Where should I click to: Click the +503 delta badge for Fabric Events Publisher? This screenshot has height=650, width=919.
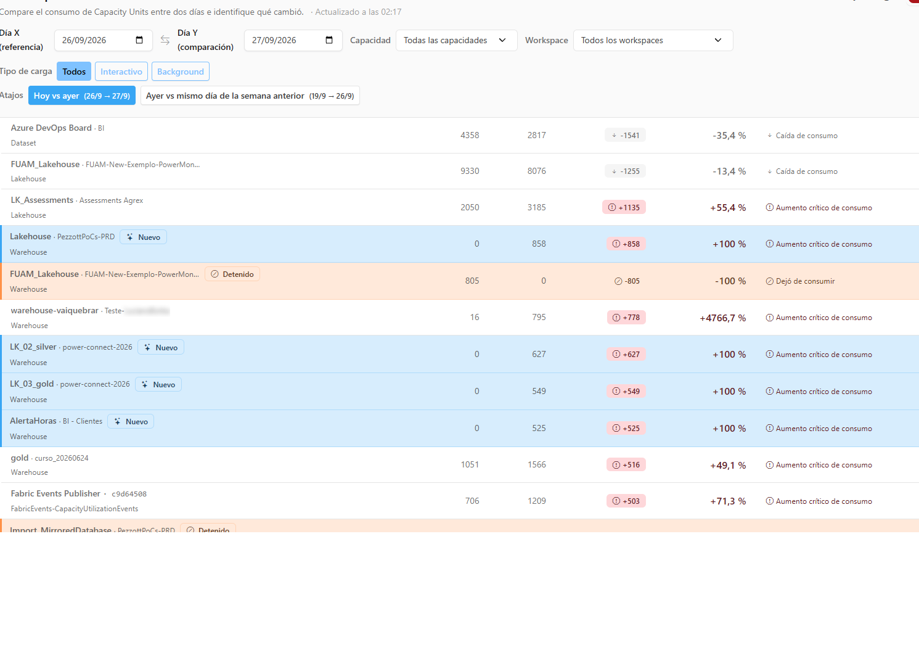click(626, 501)
